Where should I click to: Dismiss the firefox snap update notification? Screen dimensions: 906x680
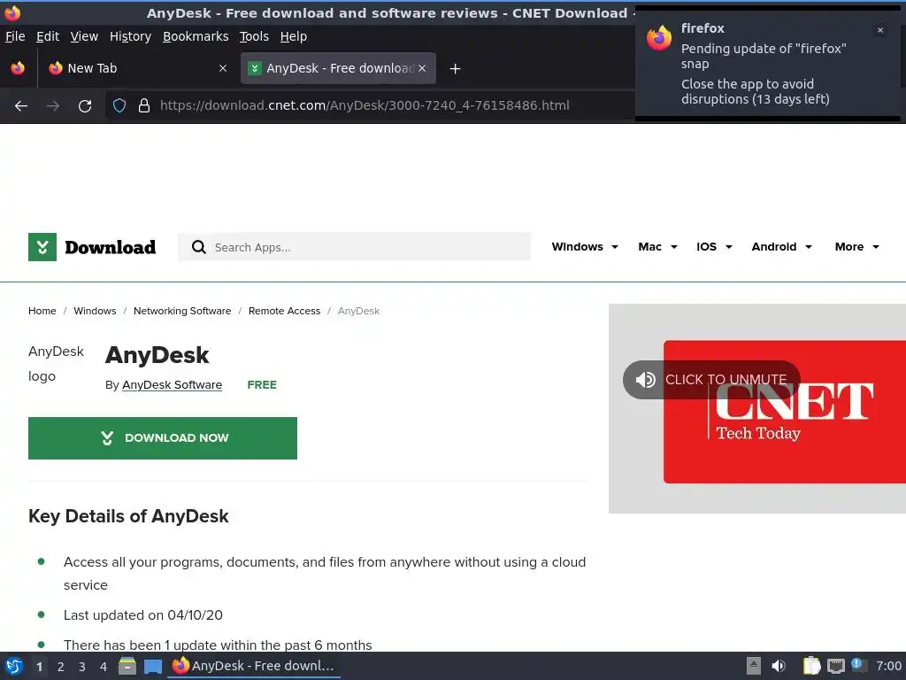click(880, 30)
